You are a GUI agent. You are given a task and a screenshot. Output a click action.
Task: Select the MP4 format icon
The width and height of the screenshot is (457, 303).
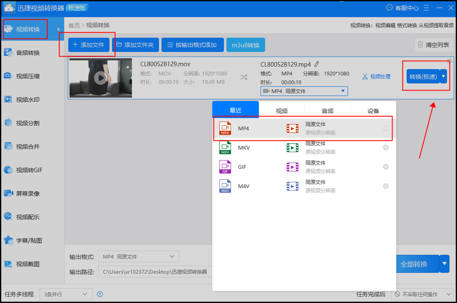(x=225, y=128)
